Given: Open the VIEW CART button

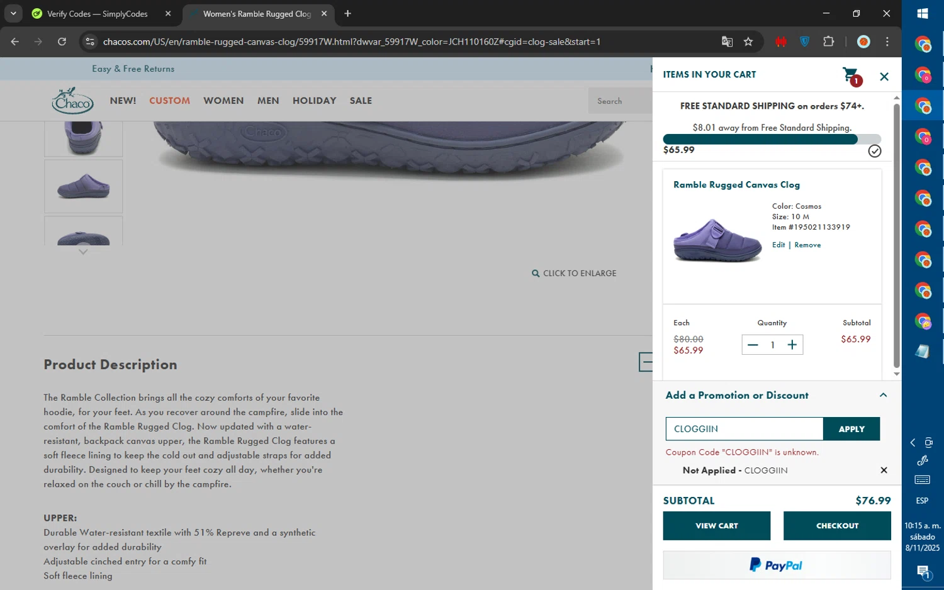Looking at the screenshot, I should click(716, 526).
